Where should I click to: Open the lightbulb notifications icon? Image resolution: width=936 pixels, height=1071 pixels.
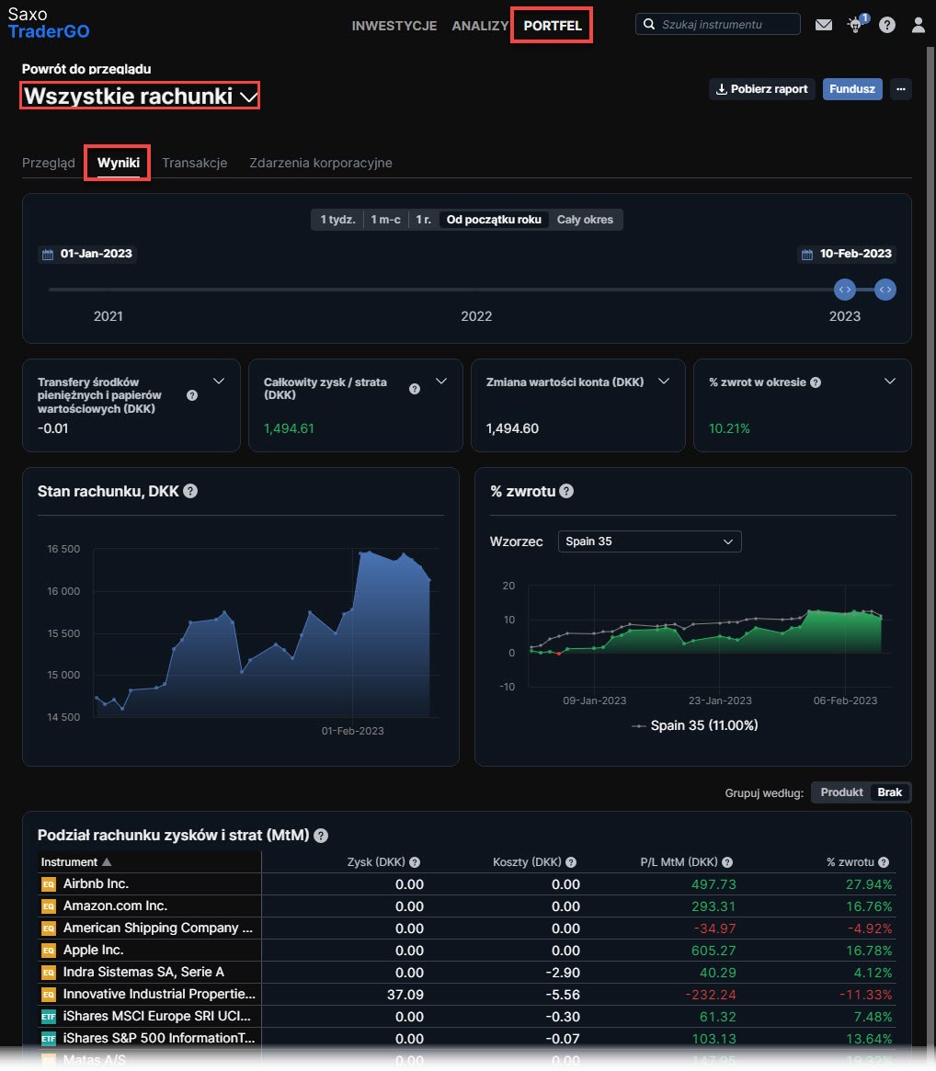click(x=855, y=25)
